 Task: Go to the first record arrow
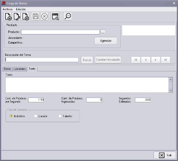(136, 60)
